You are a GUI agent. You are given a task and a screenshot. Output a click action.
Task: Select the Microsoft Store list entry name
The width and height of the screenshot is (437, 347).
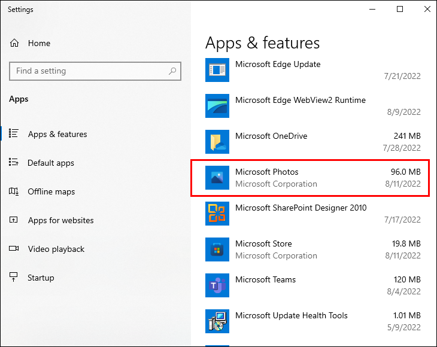[263, 243]
